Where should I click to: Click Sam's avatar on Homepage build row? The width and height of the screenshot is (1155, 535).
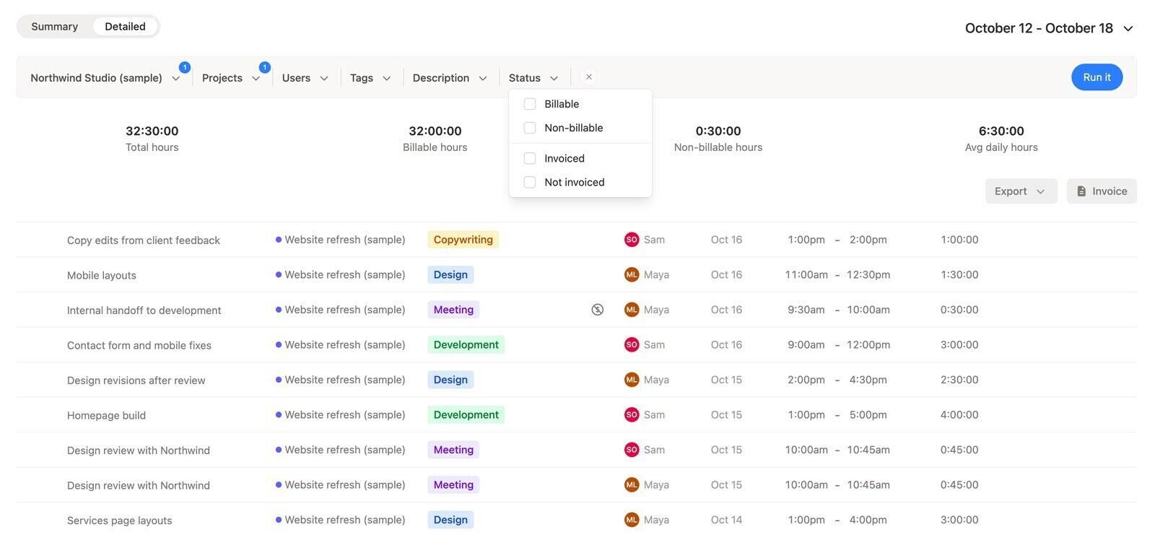632,414
